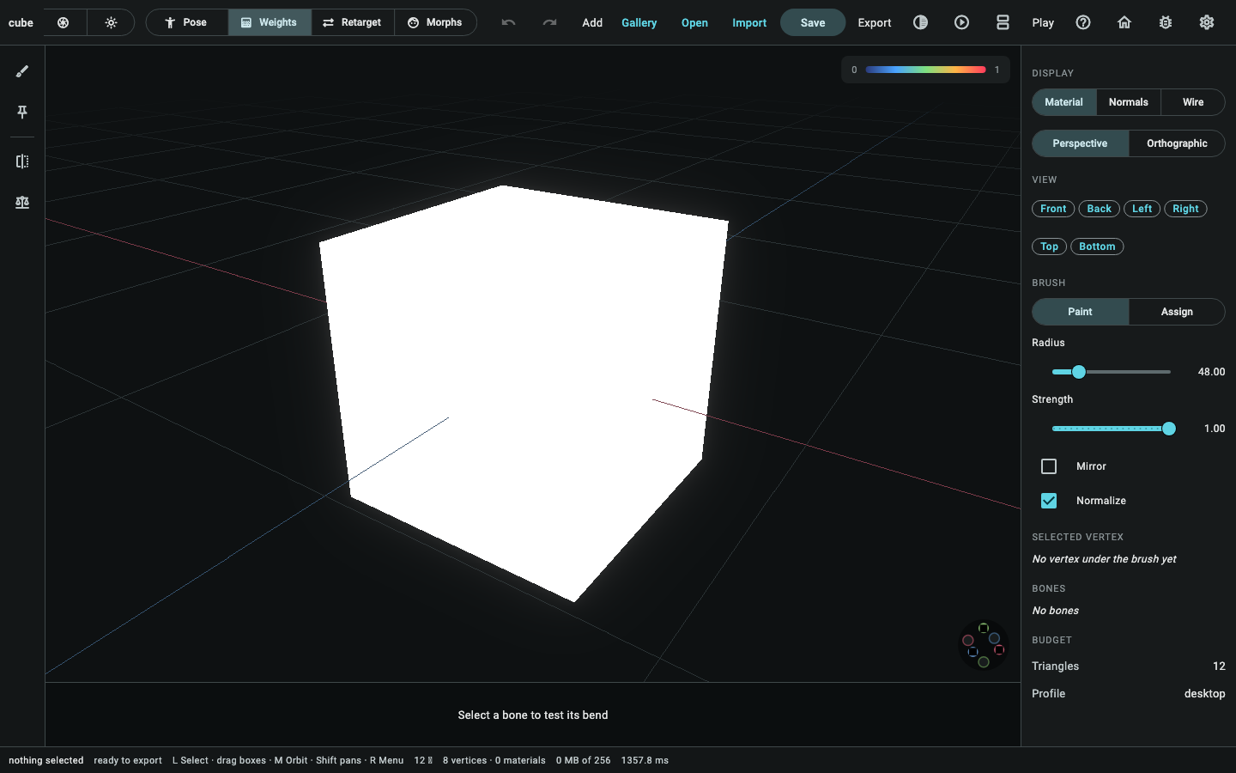Click the axis orientation gizmo in viewport
The width and height of the screenshot is (1236, 773).
click(x=984, y=645)
